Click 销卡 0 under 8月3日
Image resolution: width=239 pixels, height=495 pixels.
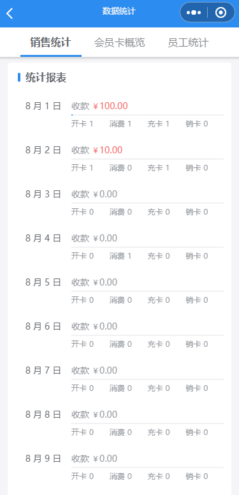pyautogui.click(x=197, y=212)
